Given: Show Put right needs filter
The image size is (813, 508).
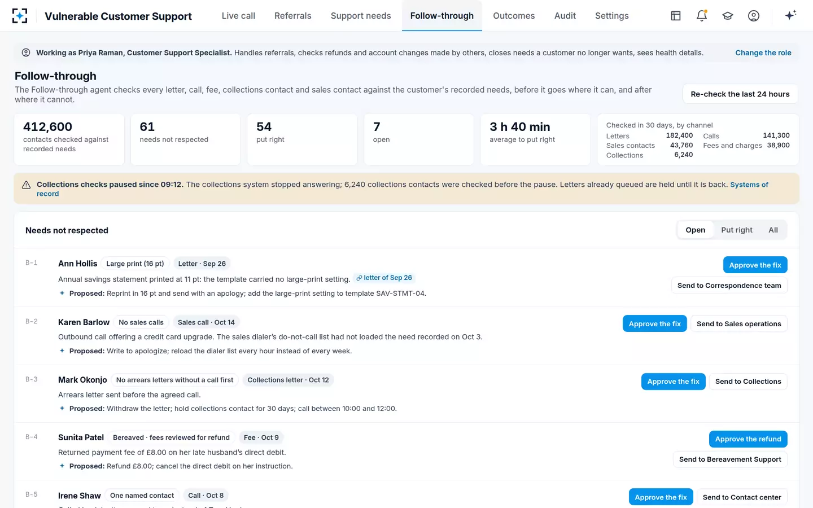Looking at the screenshot, I should pyautogui.click(x=736, y=230).
